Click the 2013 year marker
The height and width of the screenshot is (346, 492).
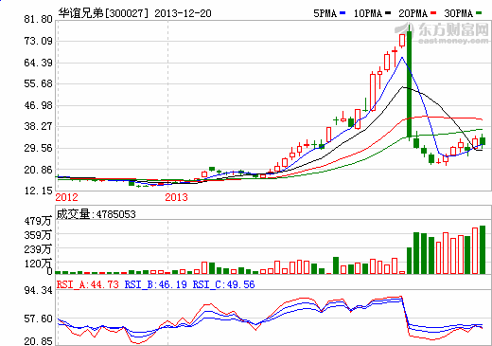(176, 197)
